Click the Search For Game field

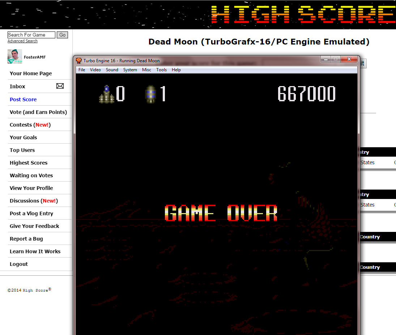[x=31, y=35]
